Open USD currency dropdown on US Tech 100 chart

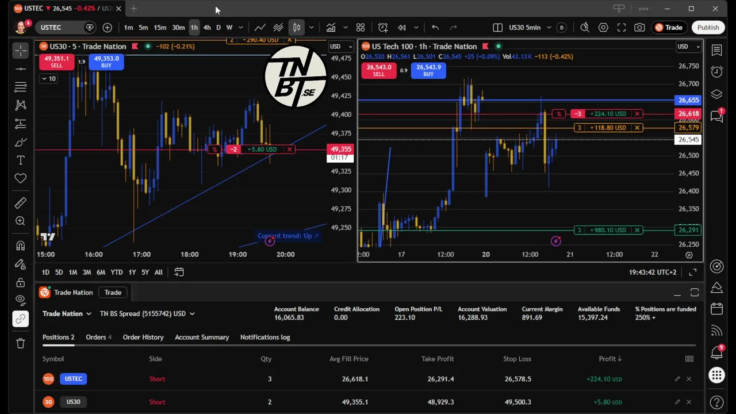coord(689,47)
